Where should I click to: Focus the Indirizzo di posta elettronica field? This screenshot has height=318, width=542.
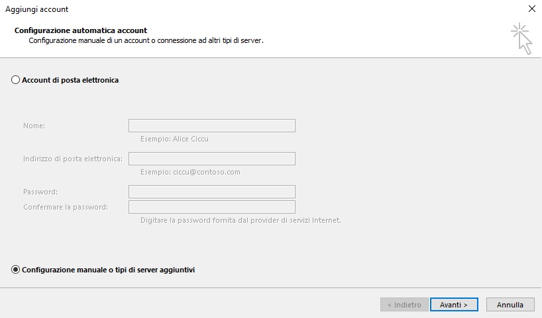212,159
